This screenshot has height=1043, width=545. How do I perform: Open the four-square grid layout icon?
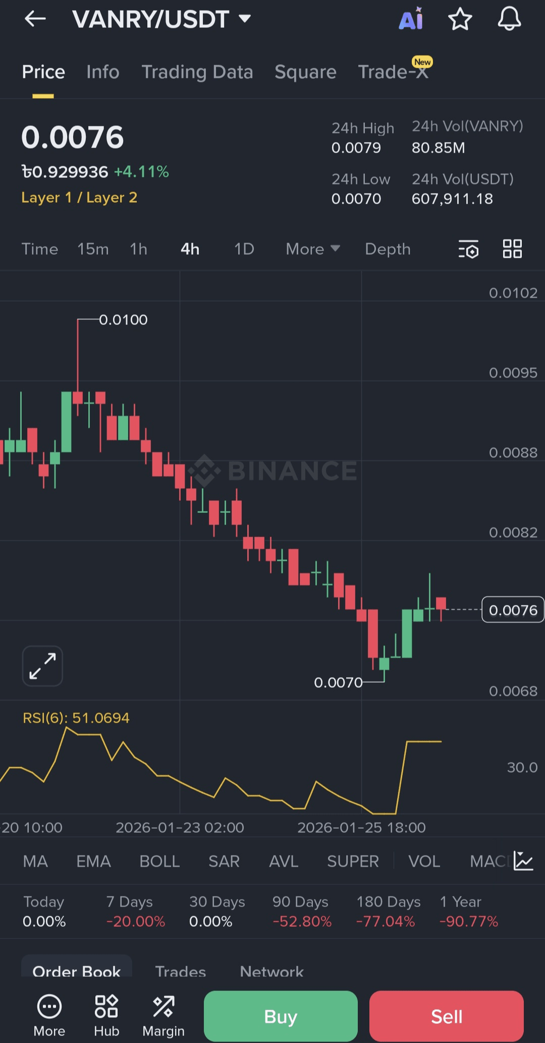click(512, 249)
